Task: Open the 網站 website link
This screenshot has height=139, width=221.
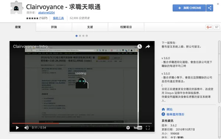Action: pos(169,110)
